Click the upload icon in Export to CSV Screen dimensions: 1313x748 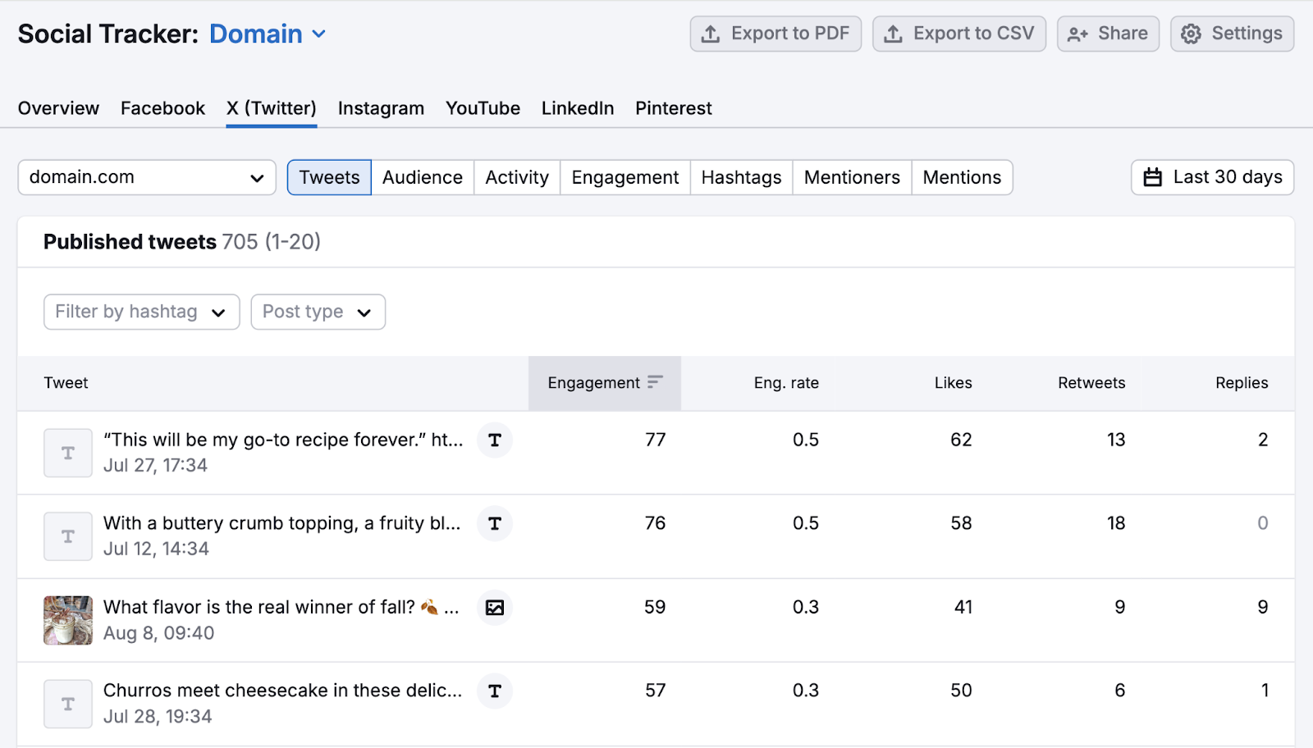pos(893,34)
